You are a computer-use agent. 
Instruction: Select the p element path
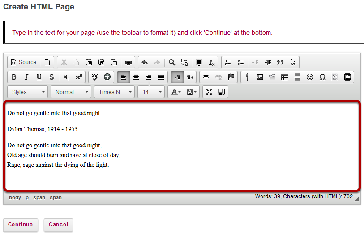[x=27, y=197]
